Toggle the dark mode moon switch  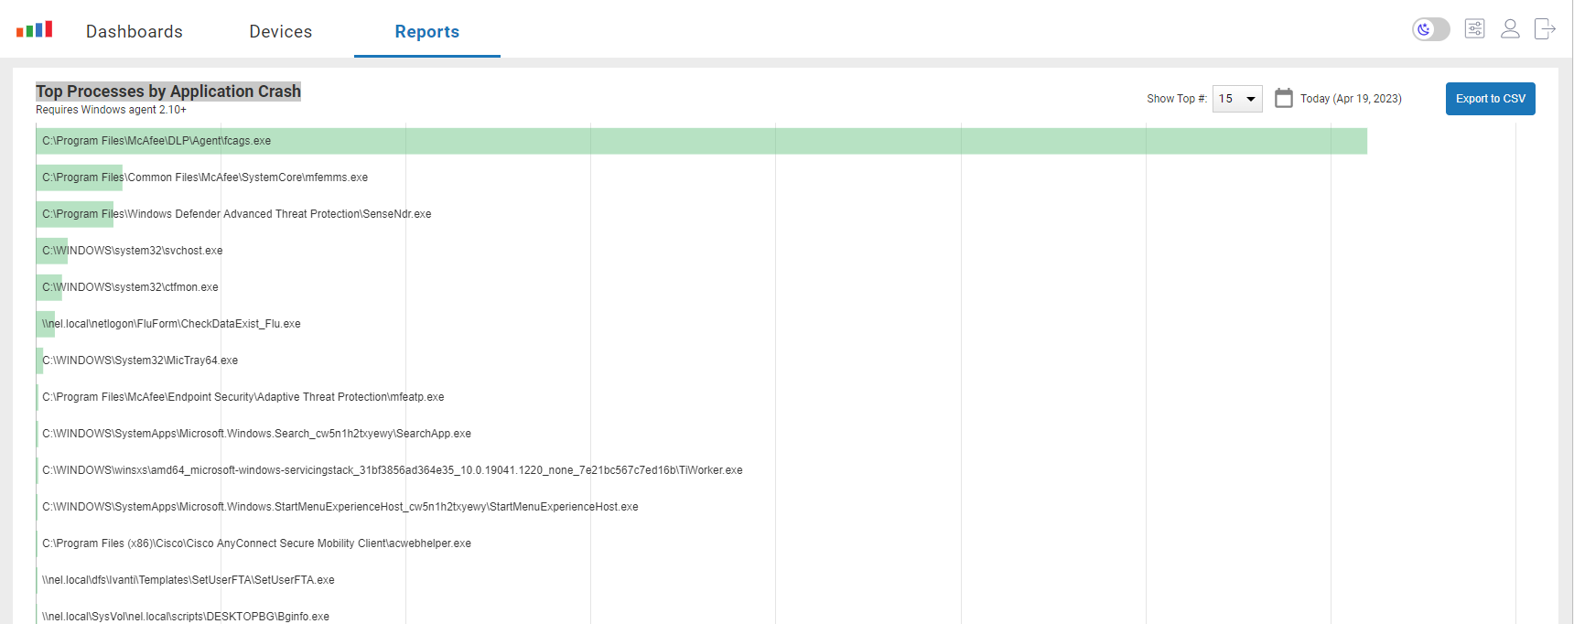(x=1430, y=29)
